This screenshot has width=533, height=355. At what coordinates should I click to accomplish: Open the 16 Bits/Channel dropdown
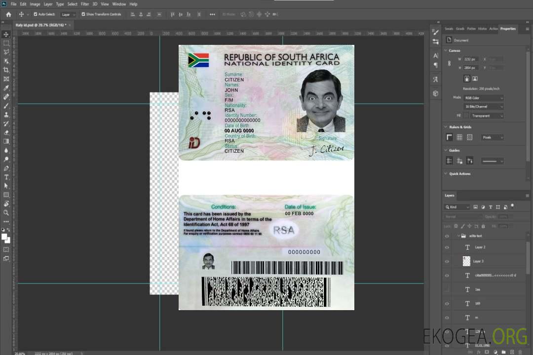[x=483, y=106]
